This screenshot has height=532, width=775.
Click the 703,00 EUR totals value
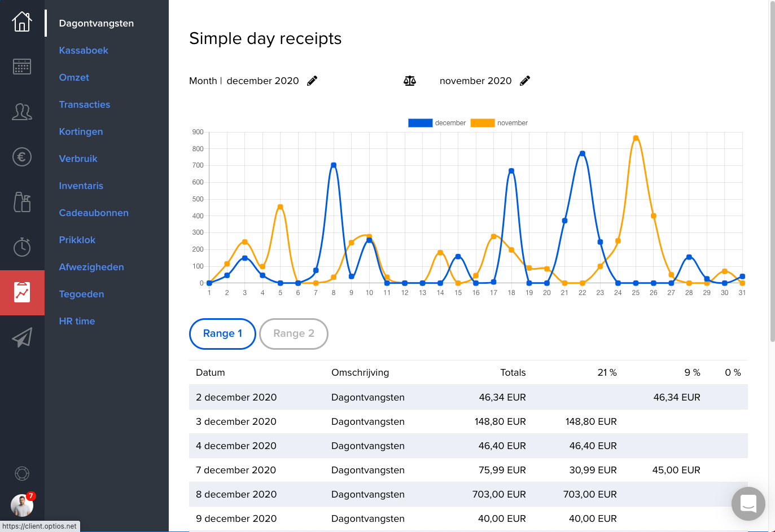tap(499, 494)
